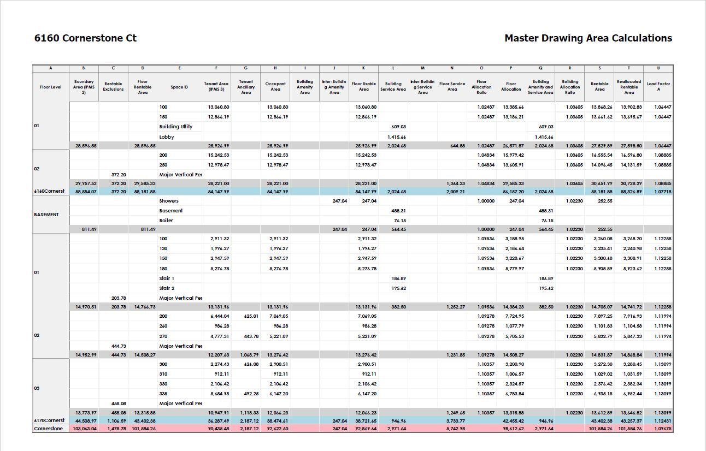Select the "Building Allocation Ratio" header
Image resolution: width=706 pixels, height=451 pixels.
(x=570, y=86)
